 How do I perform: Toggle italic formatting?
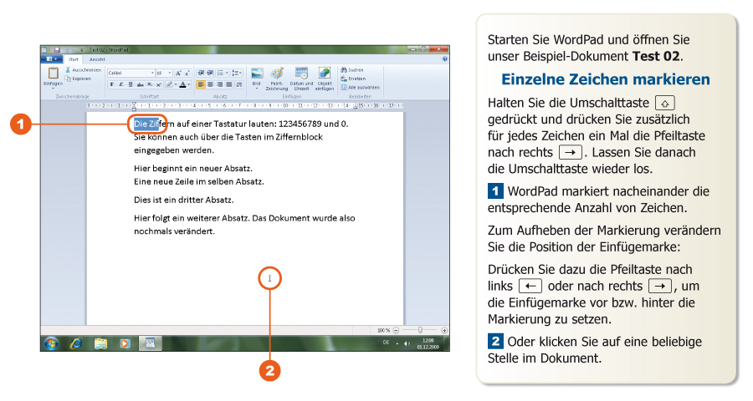point(120,84)
